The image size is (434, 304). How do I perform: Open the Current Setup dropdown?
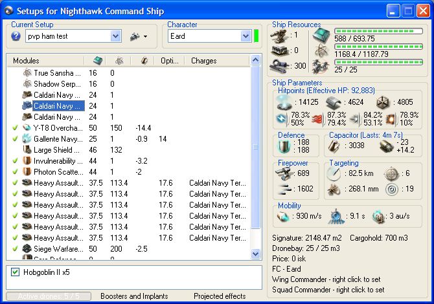(115, 36)
